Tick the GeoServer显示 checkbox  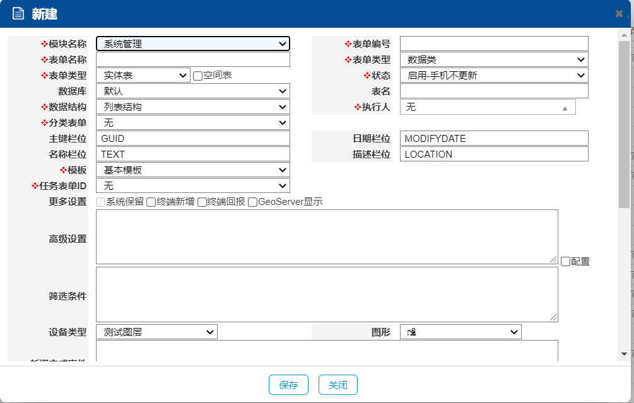tap(252, 202)
